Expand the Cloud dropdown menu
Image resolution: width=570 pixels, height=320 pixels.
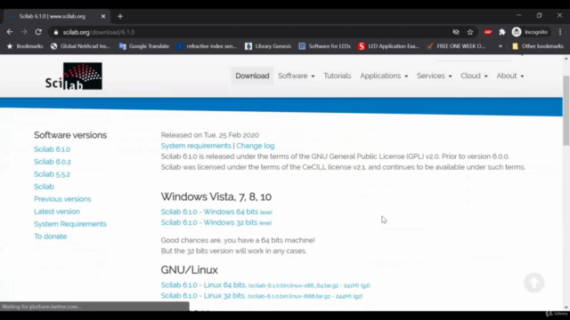pyautogui.click(x=474, y=76)
